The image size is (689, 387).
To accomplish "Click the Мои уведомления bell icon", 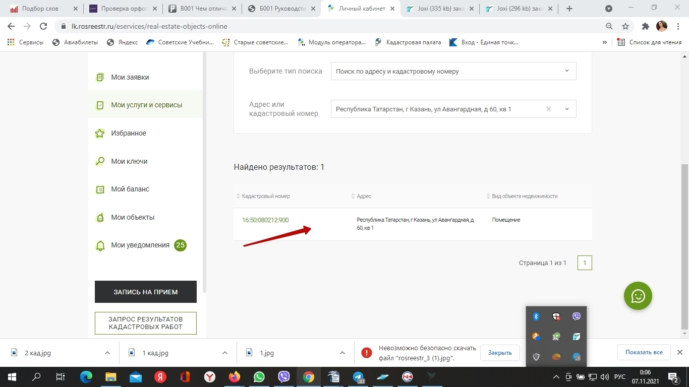I will (x=100, y=245).
